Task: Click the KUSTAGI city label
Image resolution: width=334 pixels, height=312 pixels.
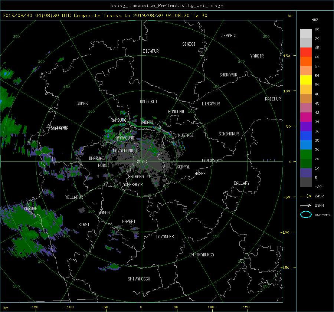Action: pos(186,135)
